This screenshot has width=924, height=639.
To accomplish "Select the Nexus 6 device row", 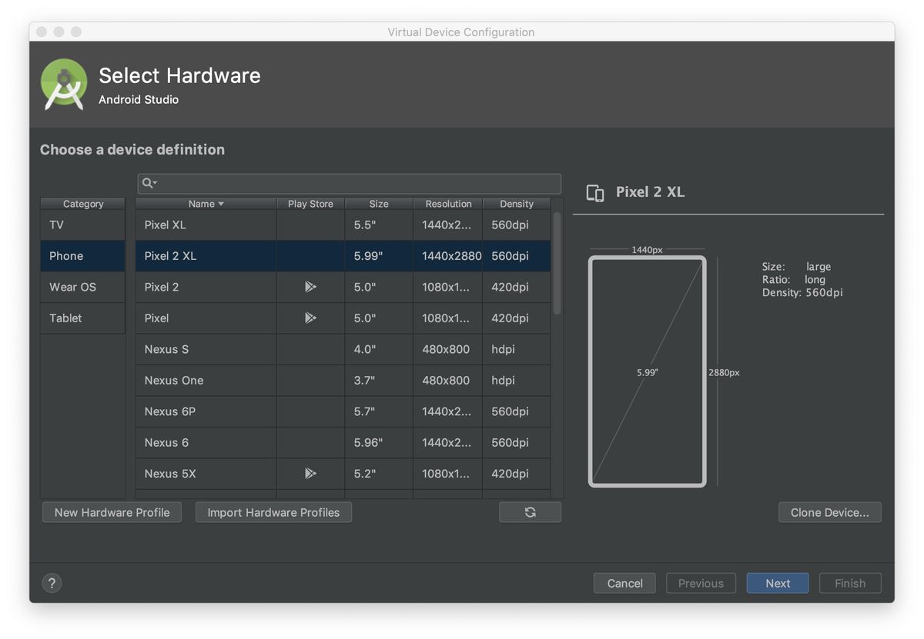I will pyautogui.click(x=343, y=442).
